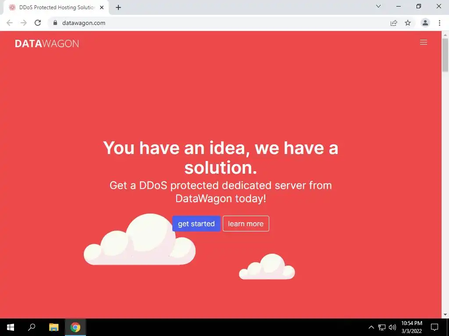Show hidden system tray icons
Viewport: 449px width, 336px height.
point(371,327)
